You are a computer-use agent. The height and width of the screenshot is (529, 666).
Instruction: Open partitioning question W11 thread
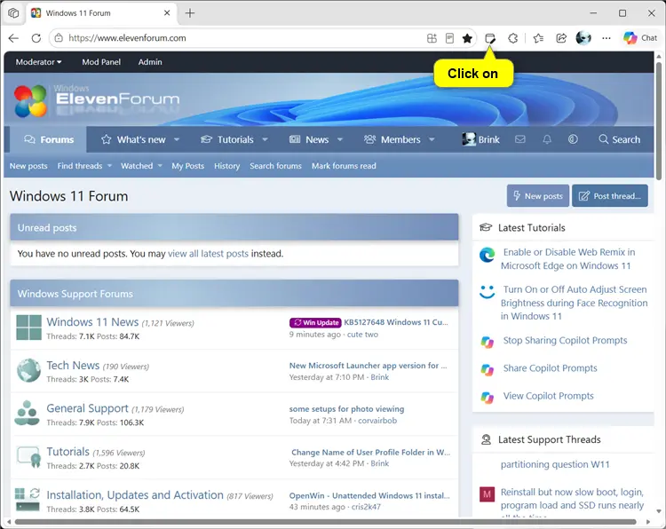tap(555, 464)
